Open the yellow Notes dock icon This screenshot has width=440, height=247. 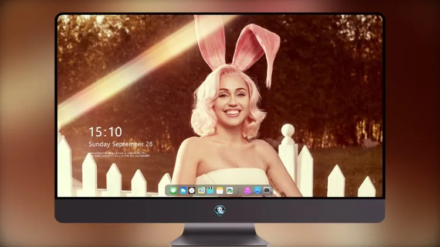click(220, 190)
